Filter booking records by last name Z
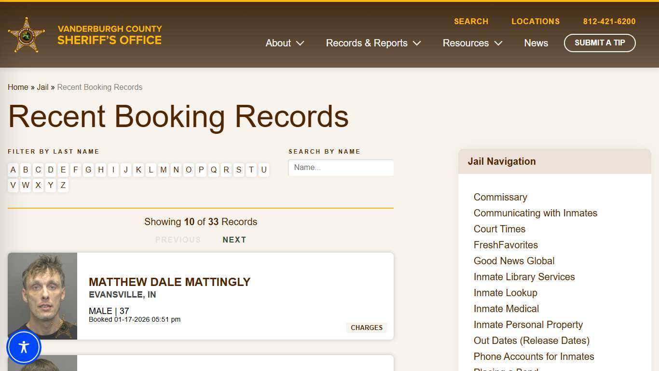 (x=63, y=185)
